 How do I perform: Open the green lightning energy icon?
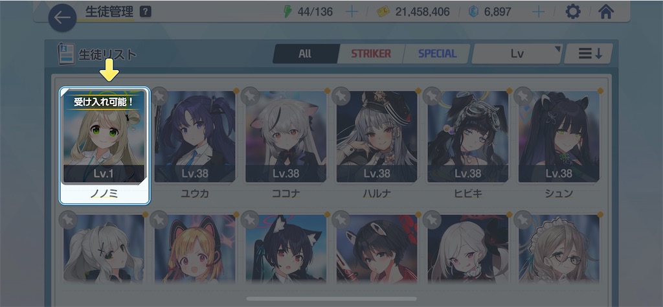[x=287, y=12]
